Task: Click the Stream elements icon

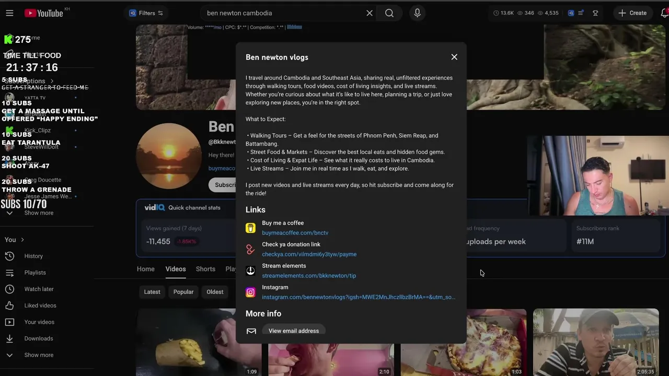Action: (251, 271)
